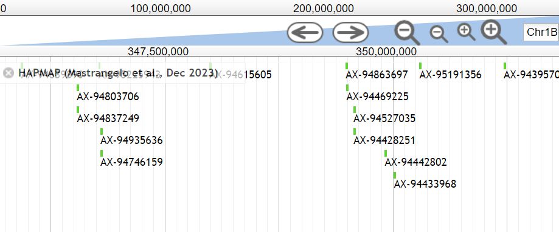
Task: Click green feature tick above AX-95191356
Action: tap(420, 66)
